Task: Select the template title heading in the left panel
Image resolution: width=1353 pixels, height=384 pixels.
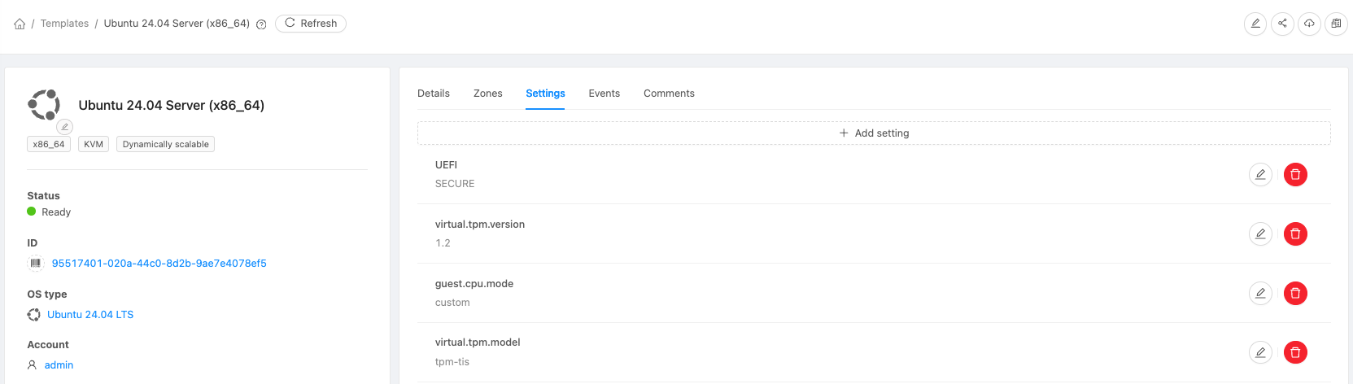Action: tap(171, 105)
